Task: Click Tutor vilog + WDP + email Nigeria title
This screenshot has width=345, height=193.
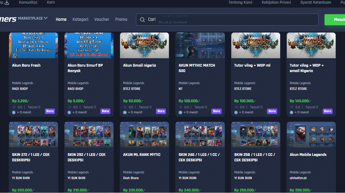Action: pyautogui.click(x=306, y=68)
